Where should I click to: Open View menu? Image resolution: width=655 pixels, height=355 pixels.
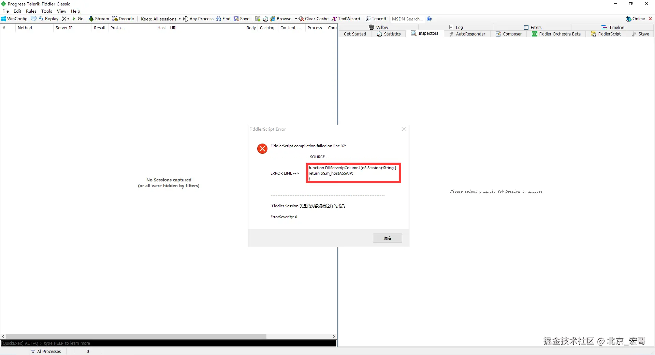(61, 11)
